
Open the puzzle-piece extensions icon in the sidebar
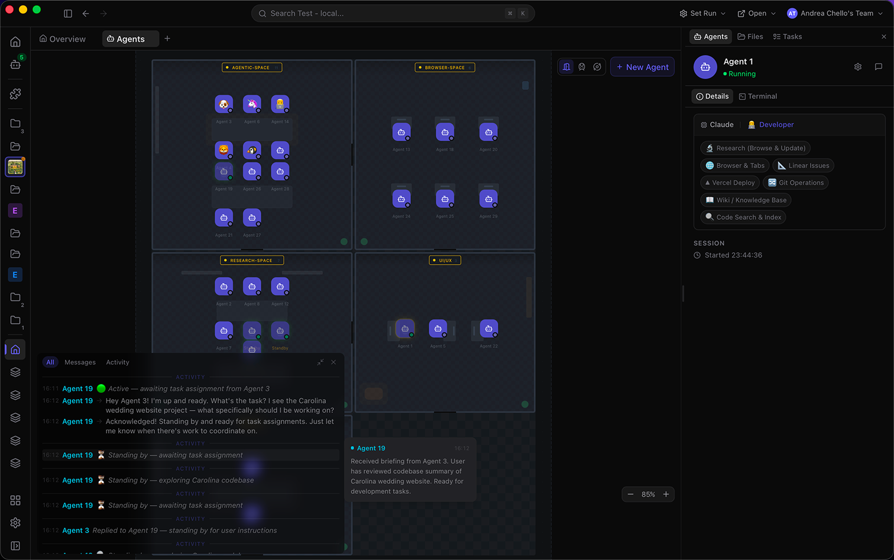[15, 93]
